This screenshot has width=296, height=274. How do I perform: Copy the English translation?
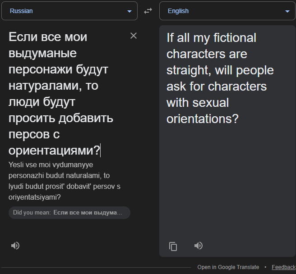(x=173, y=246)
